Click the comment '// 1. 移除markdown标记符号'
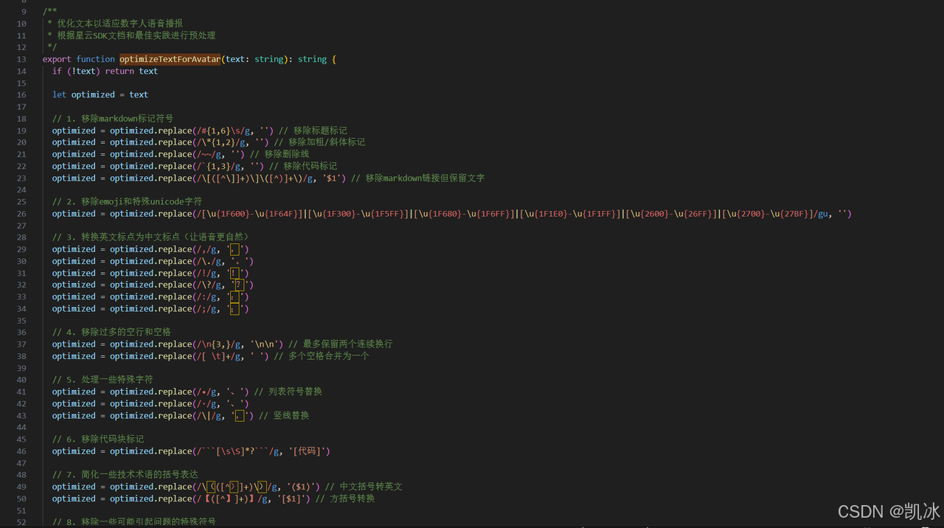The width and height of the screenshot is (944, 528). (113, 118)
